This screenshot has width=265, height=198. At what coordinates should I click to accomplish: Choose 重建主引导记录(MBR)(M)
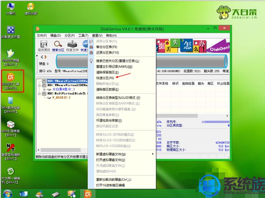click(x=114, y=67)
